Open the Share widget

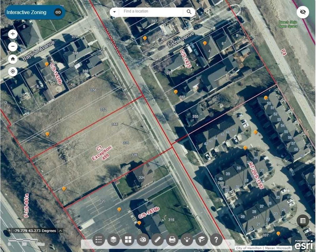186,239
